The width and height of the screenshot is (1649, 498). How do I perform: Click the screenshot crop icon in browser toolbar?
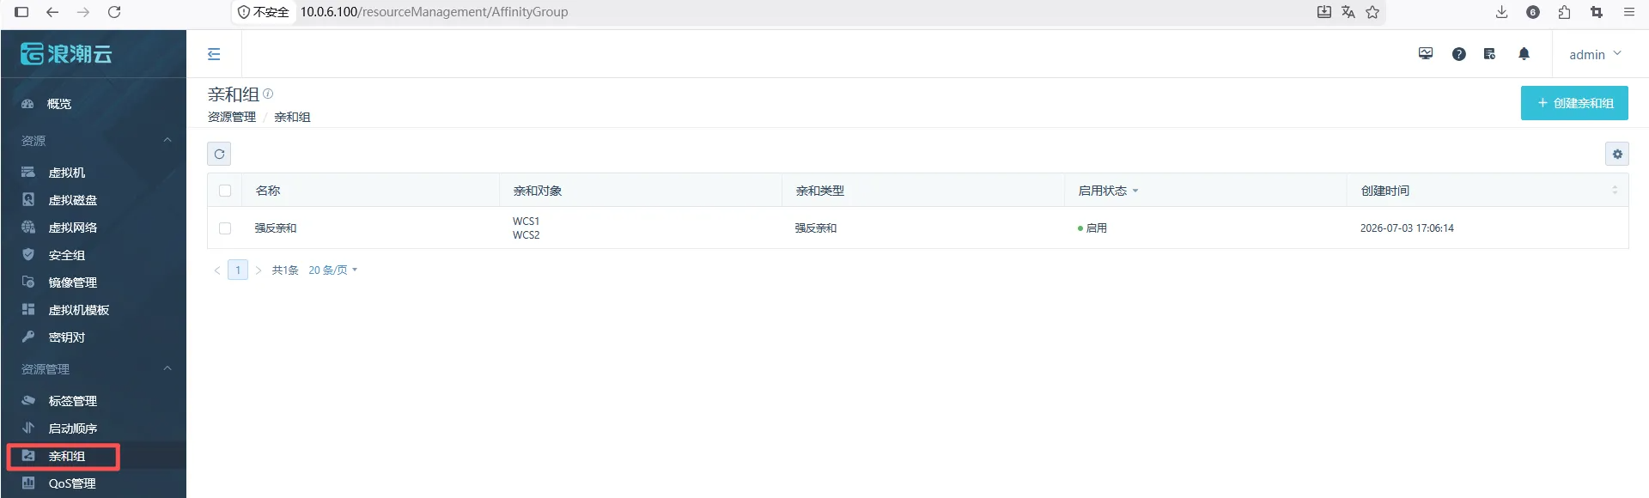[1596, 12]
